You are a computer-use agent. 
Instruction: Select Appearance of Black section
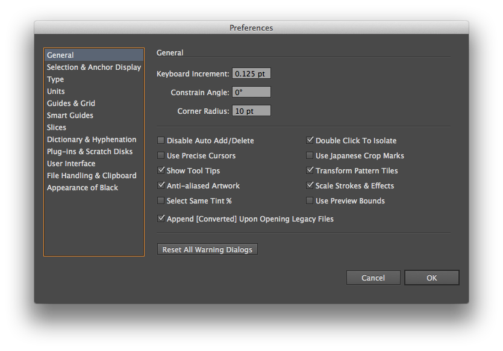click(x=93, y=187)
